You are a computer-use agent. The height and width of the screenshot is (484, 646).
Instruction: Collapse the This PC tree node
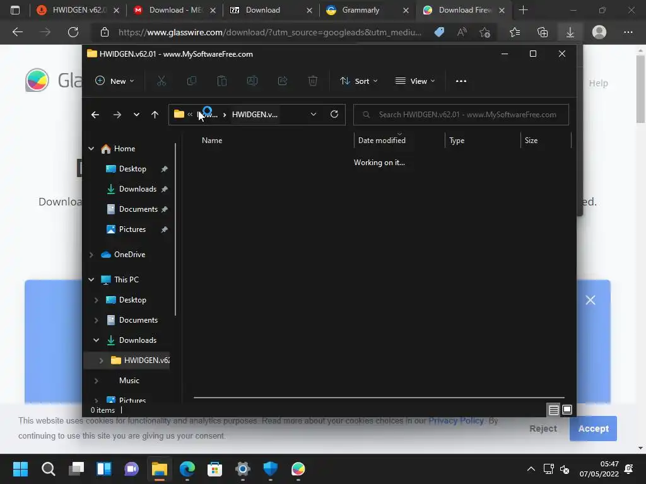pyautogui.click(x=91, y=280)
